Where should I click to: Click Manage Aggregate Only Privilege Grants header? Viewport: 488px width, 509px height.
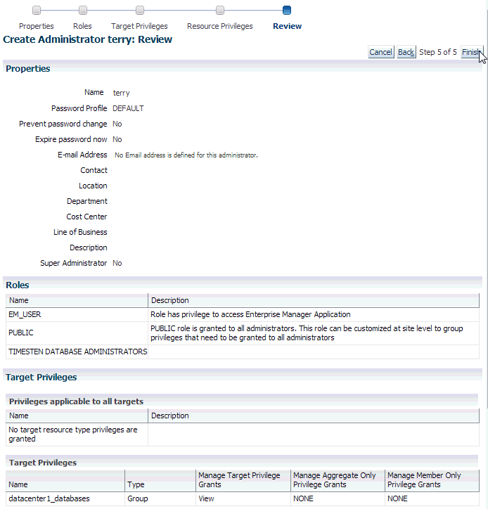tap(338, 481)
